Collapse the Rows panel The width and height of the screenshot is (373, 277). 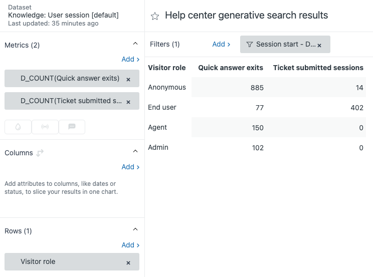(135, 229)
